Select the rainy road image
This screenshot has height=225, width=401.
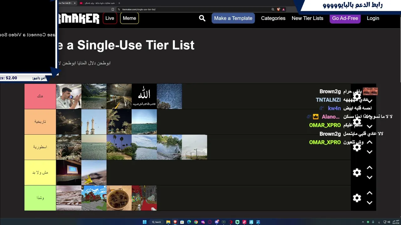119,96
